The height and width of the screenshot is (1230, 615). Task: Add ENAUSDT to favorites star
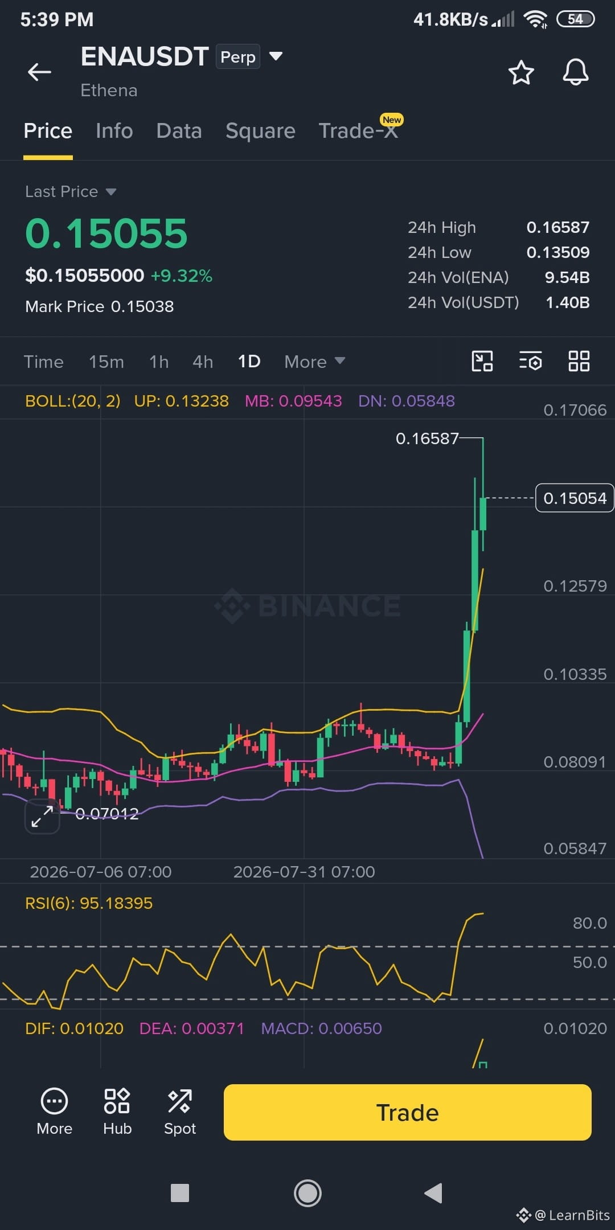click(520, 72)
